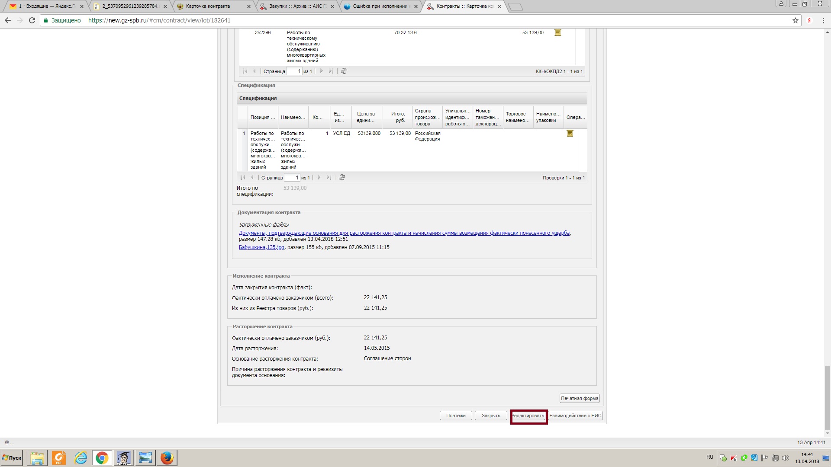The image size is (831, 467).
Task: Click the scroll icon in the ККН/ОКПД2 row
Action: point(557,33)
